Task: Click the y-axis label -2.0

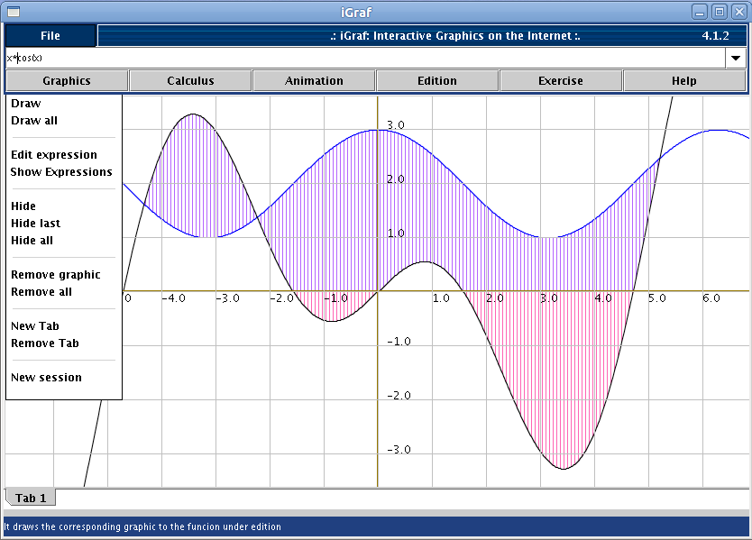Action: click(x=399, y=396)
